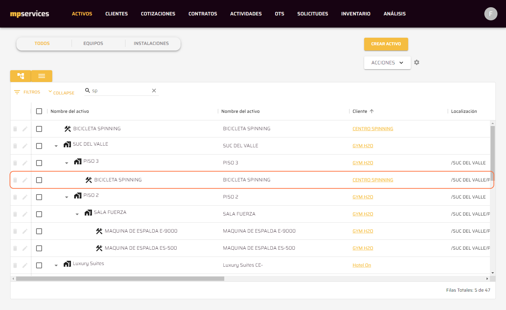Click the mpservices logo

point(30,14)
